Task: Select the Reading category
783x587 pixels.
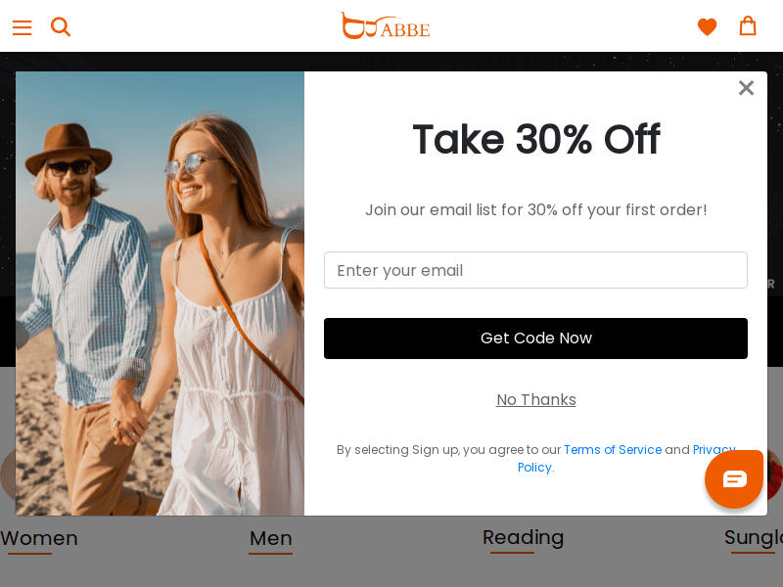Action: point(523,537)
